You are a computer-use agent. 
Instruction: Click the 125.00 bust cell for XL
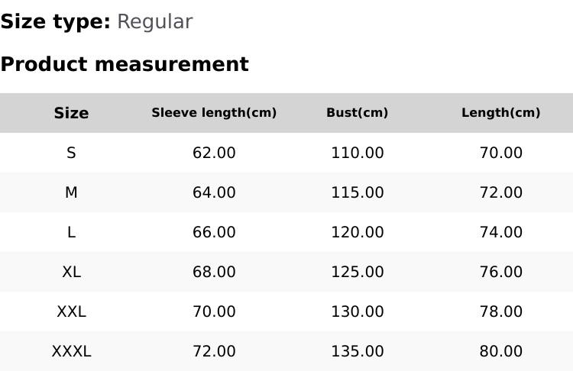click(357, 272)
